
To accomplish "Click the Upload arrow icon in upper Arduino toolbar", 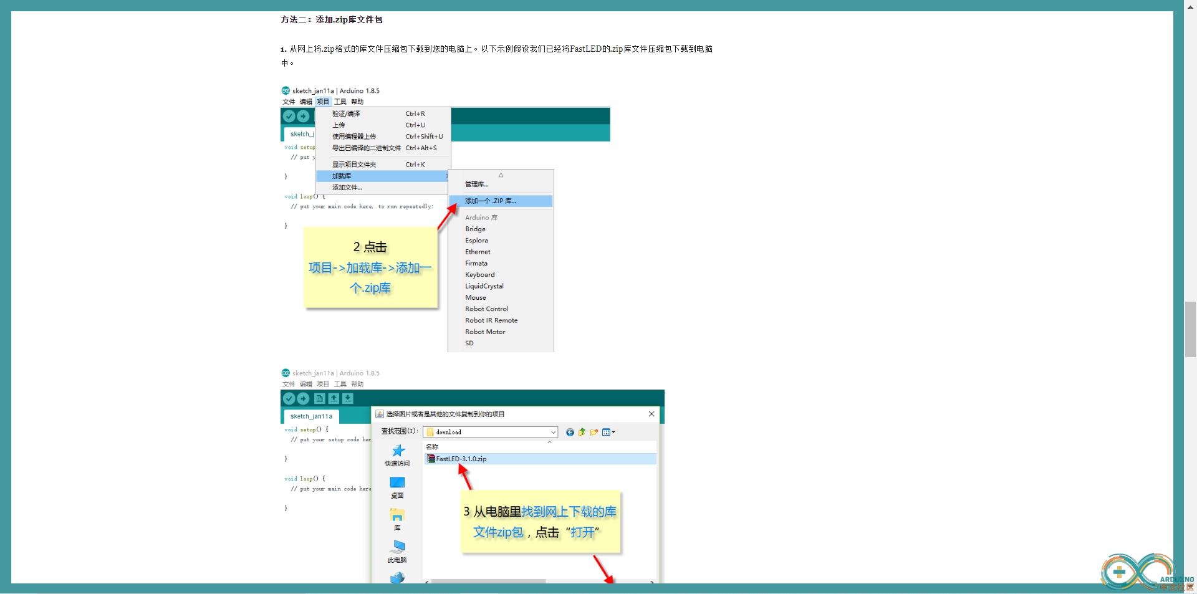I will 303,116.
